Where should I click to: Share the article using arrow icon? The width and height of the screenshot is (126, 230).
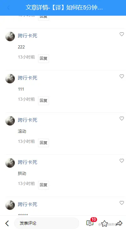(119, 223)
